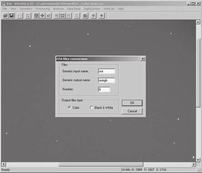Click the horizontal scrollbar thumb
This screenshot has height=173, width=202.
click(x=101, y=164)
